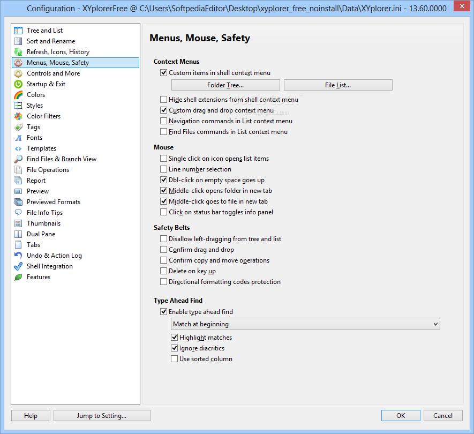This screenshot has height=434, width=474.
Task: Click the Fonts letter A icon
Action: pos(18,138)
